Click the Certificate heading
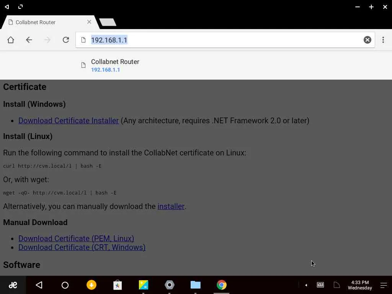Image resolution: width=392 pixels, height=294 pixels. (x=25, y=87)
